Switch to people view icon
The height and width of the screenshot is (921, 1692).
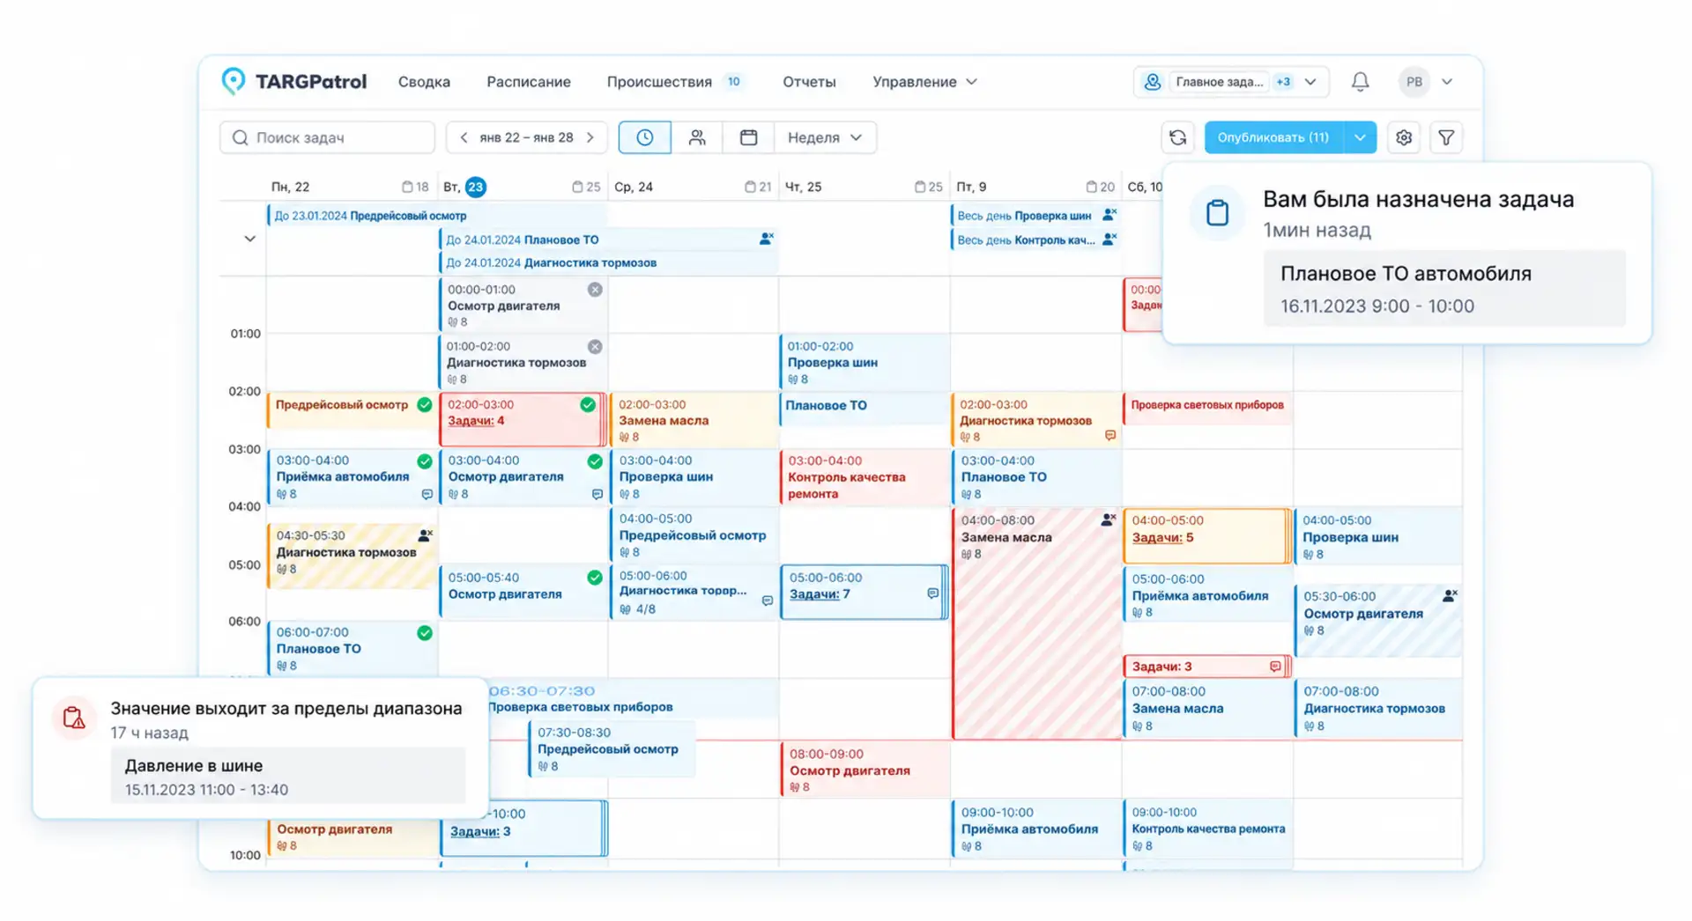[x=696, y=137]
